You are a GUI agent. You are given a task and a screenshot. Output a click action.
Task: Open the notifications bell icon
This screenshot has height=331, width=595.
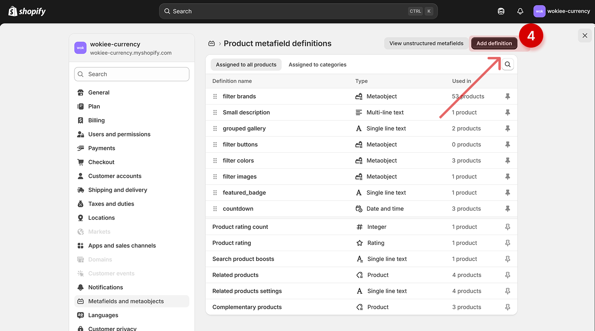(520, 11)
